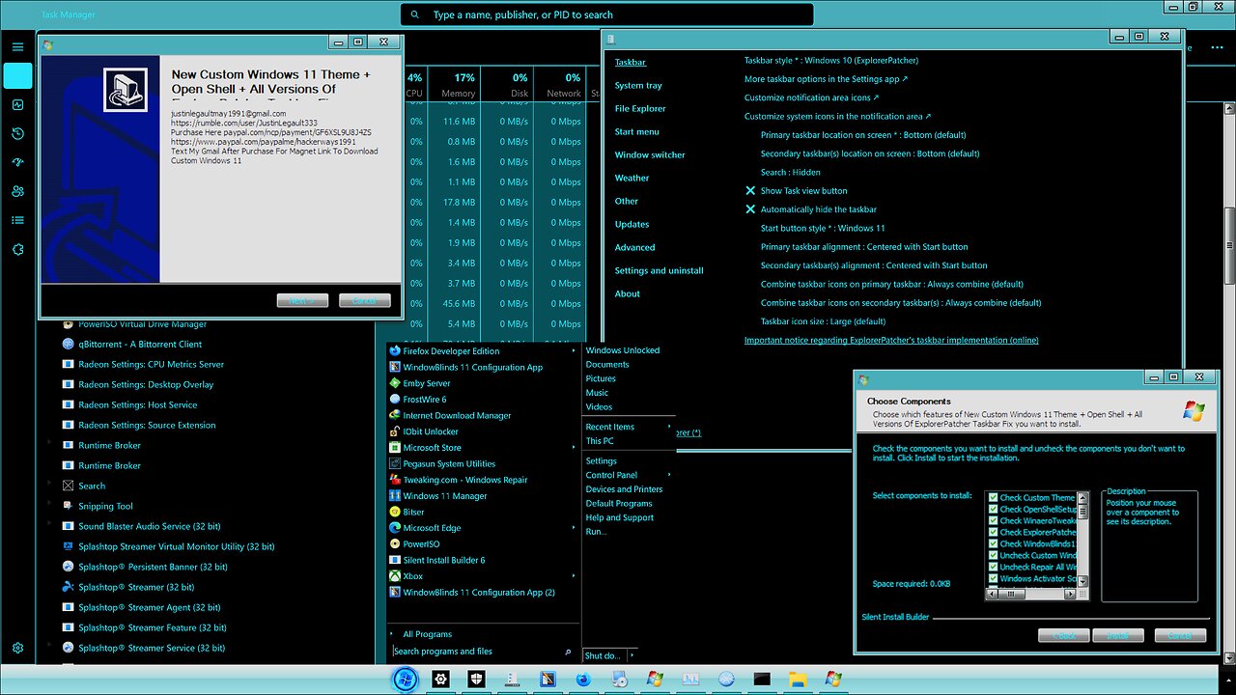The image size is (1236, 695).
Task: Open important ExplorerPatcher taskbar notice link
Action: click(891, 340)
